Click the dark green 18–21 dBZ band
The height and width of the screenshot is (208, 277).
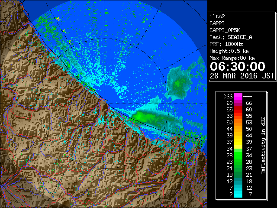tap(238, 175)
